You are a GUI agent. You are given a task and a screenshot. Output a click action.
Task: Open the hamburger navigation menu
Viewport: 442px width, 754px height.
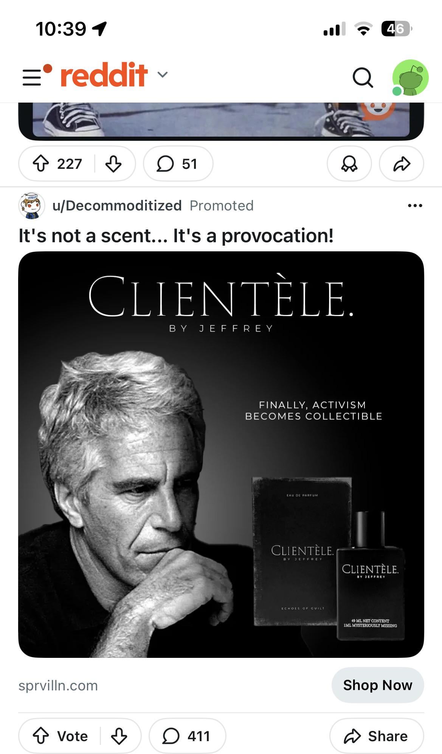coord(32,77)
